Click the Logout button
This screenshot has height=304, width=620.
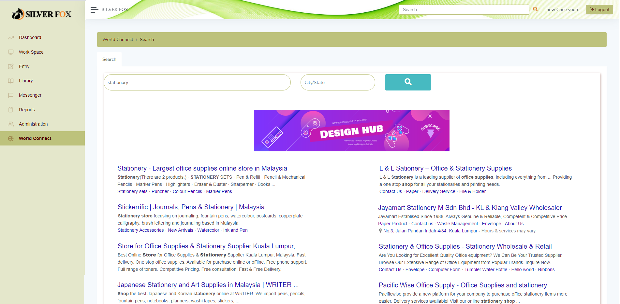click(x=599, y=9)
